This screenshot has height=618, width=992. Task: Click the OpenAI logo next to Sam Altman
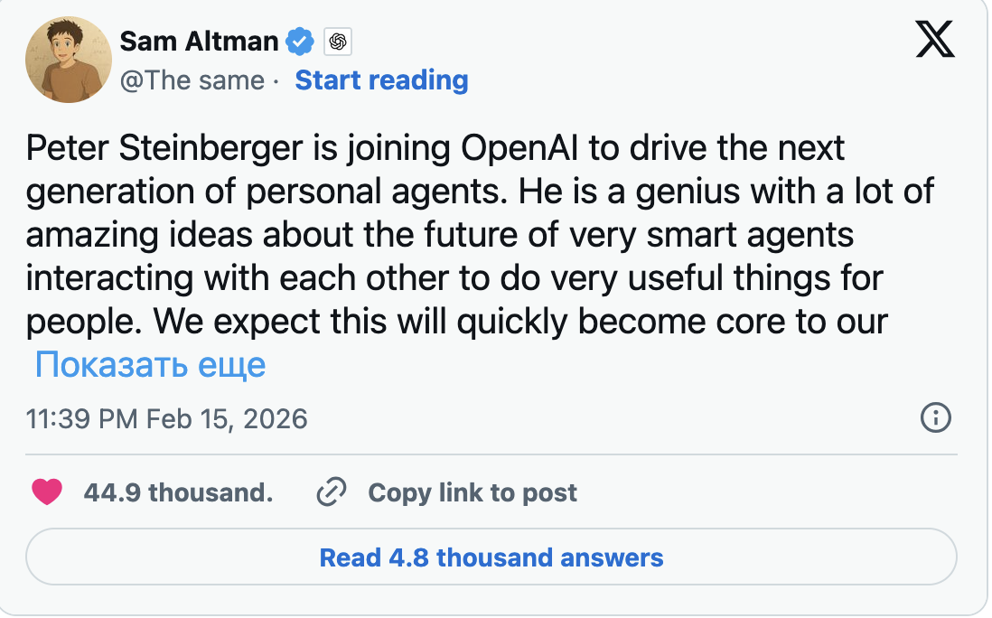[337, 42]
